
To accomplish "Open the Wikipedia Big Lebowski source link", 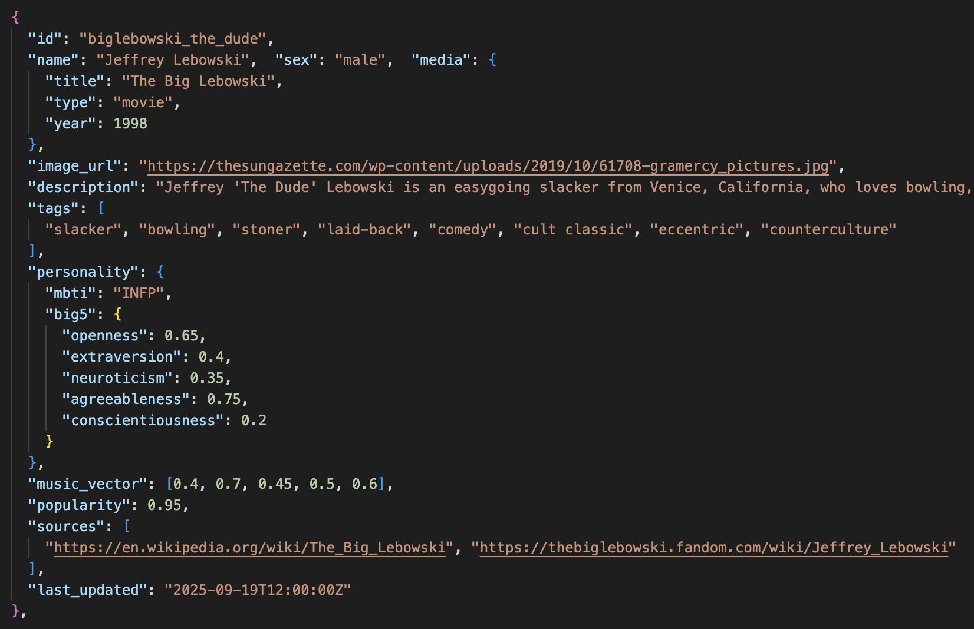I will point(249,548).
